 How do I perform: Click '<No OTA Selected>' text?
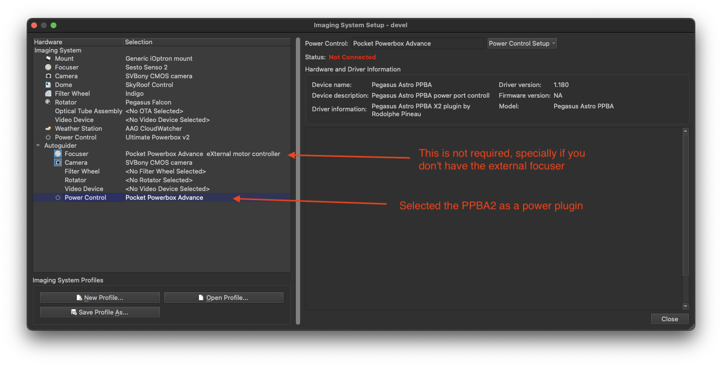click(154, 111)
